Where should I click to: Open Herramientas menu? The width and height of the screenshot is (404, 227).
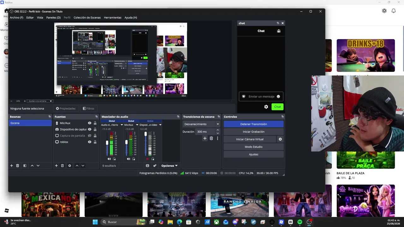tap(113, 18)
